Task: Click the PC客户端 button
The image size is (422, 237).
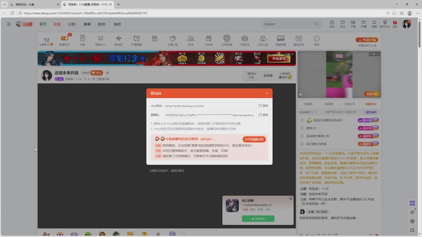Action: pos(367,40)
